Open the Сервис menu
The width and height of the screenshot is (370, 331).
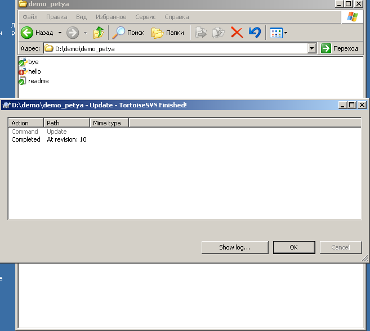(145, 17)
